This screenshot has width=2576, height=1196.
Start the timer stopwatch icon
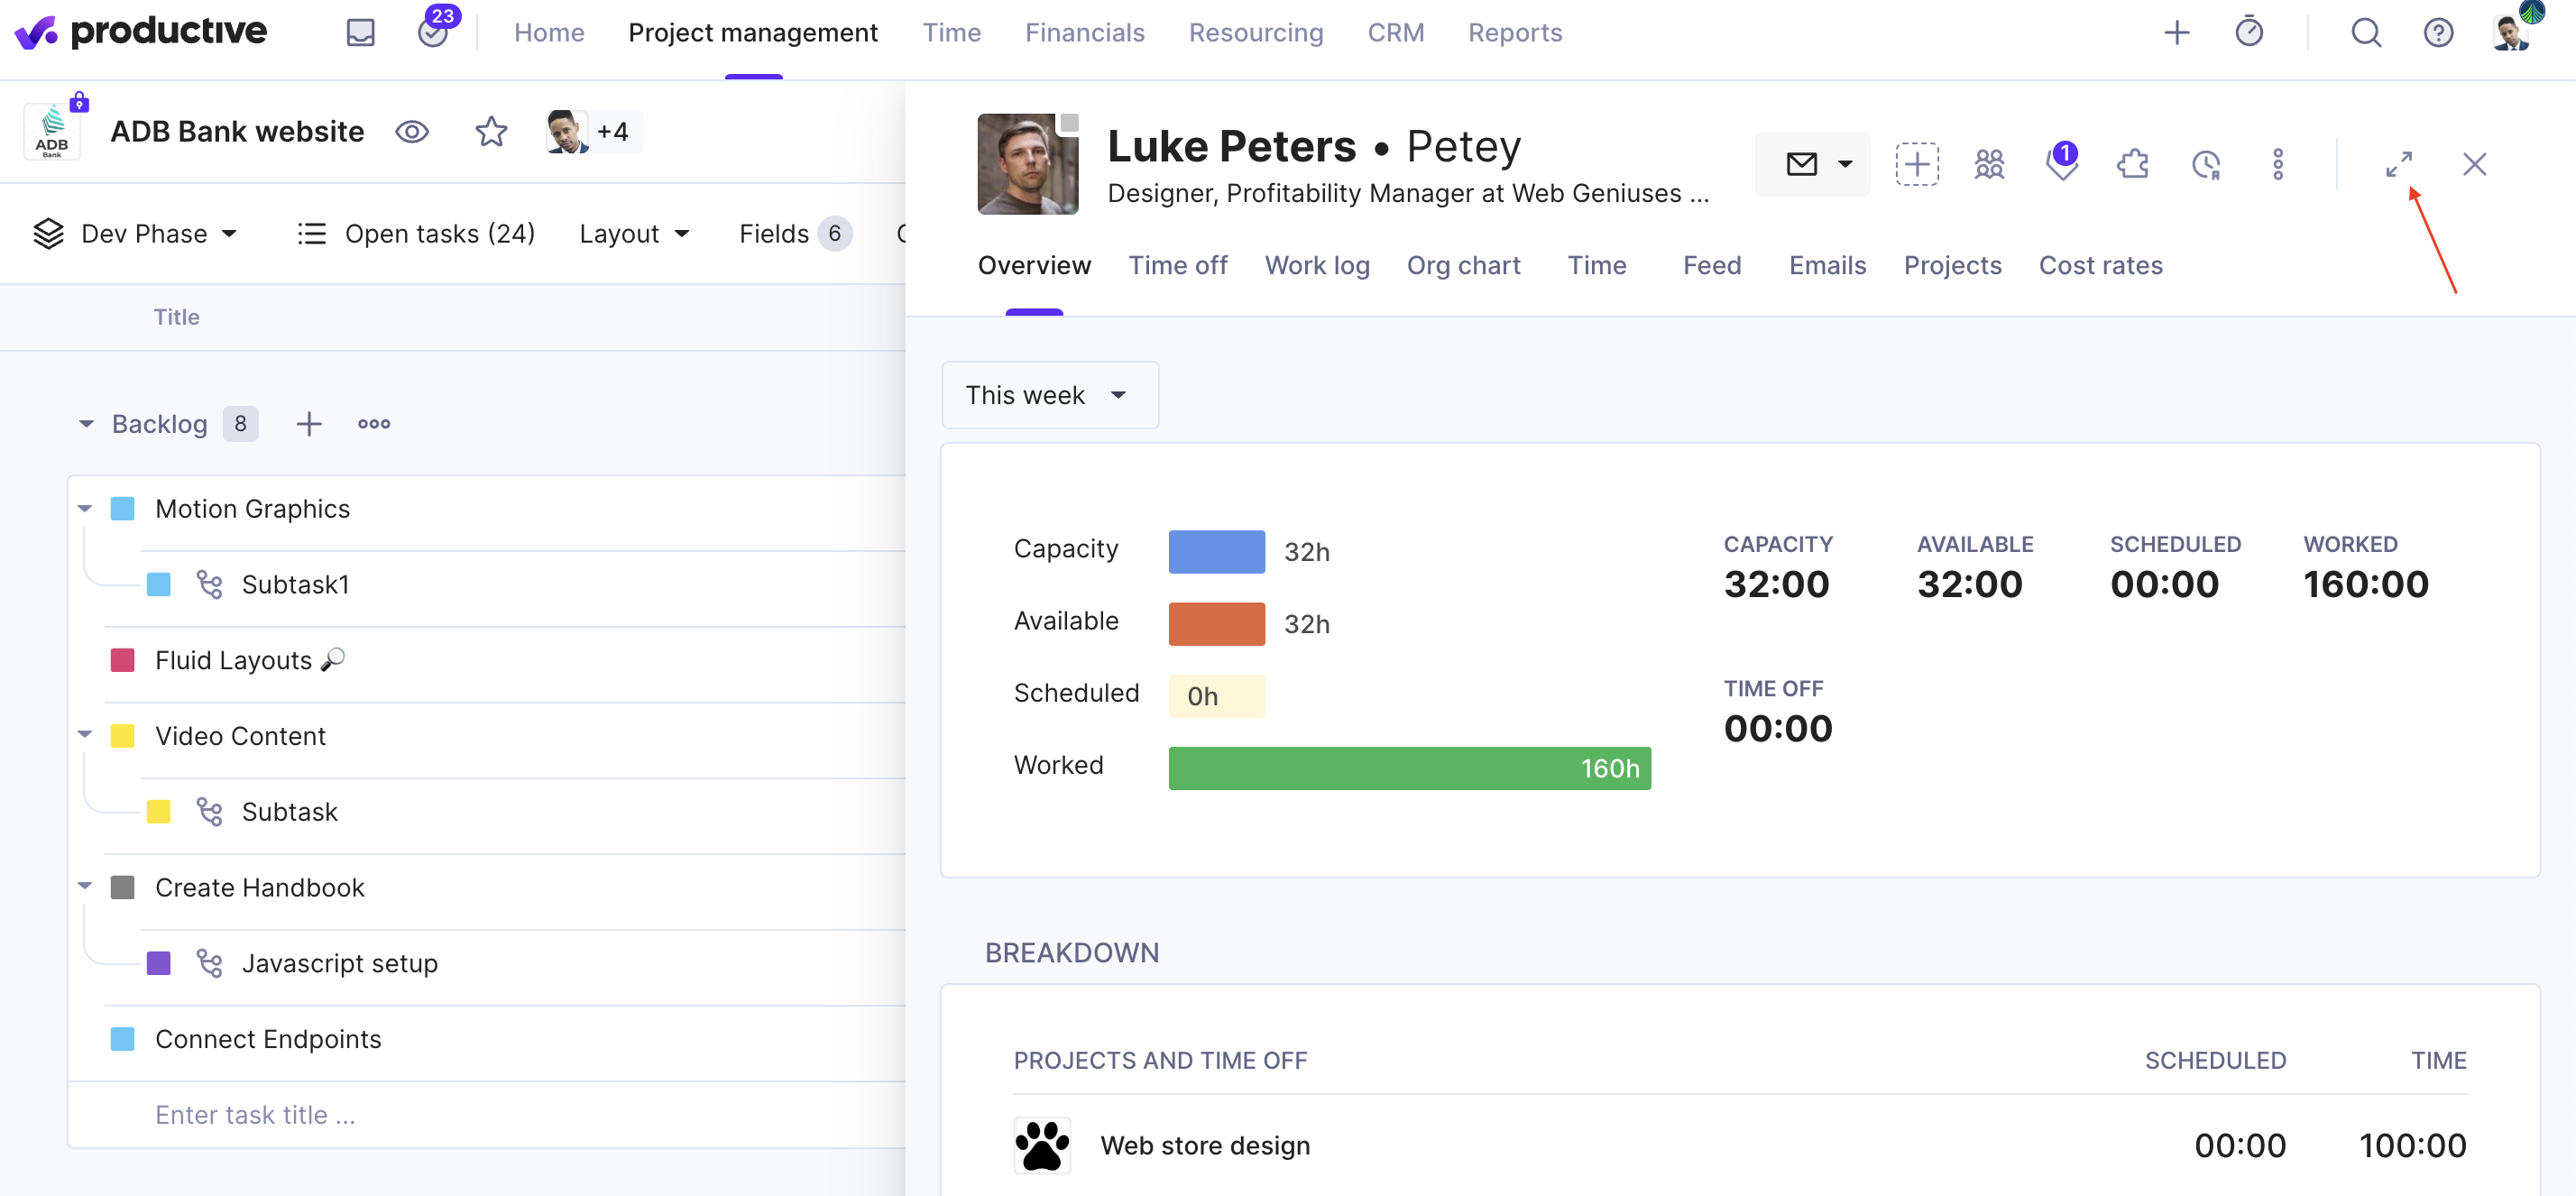(2248, 32)
